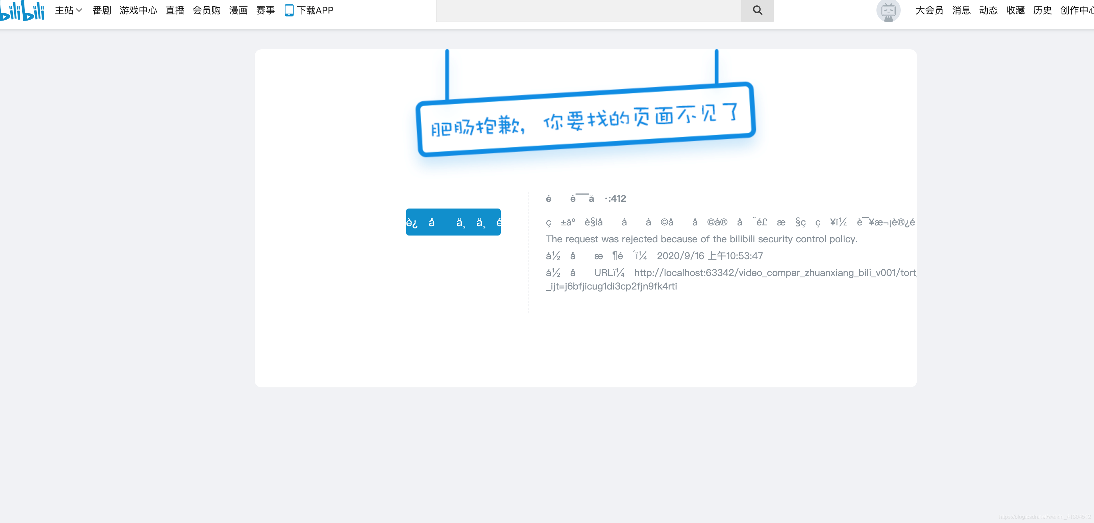Click the blue button on error page
Viewport: 1094px width, 523px height.
(453, 222)
